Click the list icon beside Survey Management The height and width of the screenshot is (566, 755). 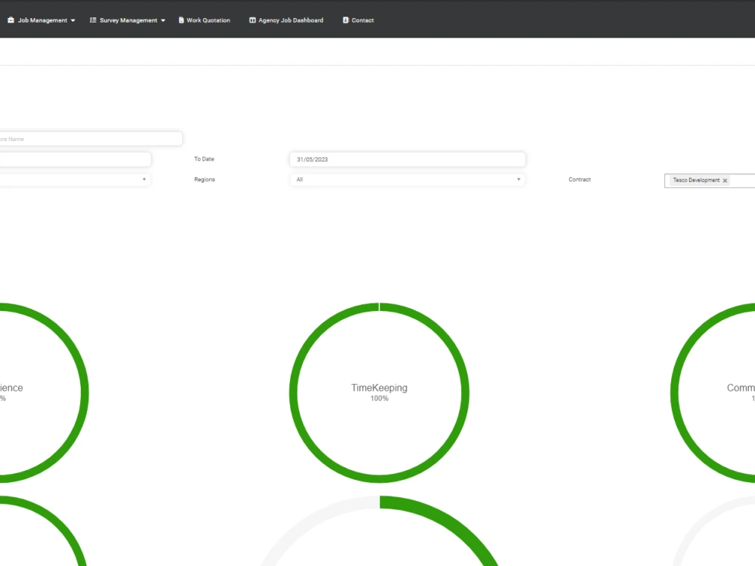point(92,20)
